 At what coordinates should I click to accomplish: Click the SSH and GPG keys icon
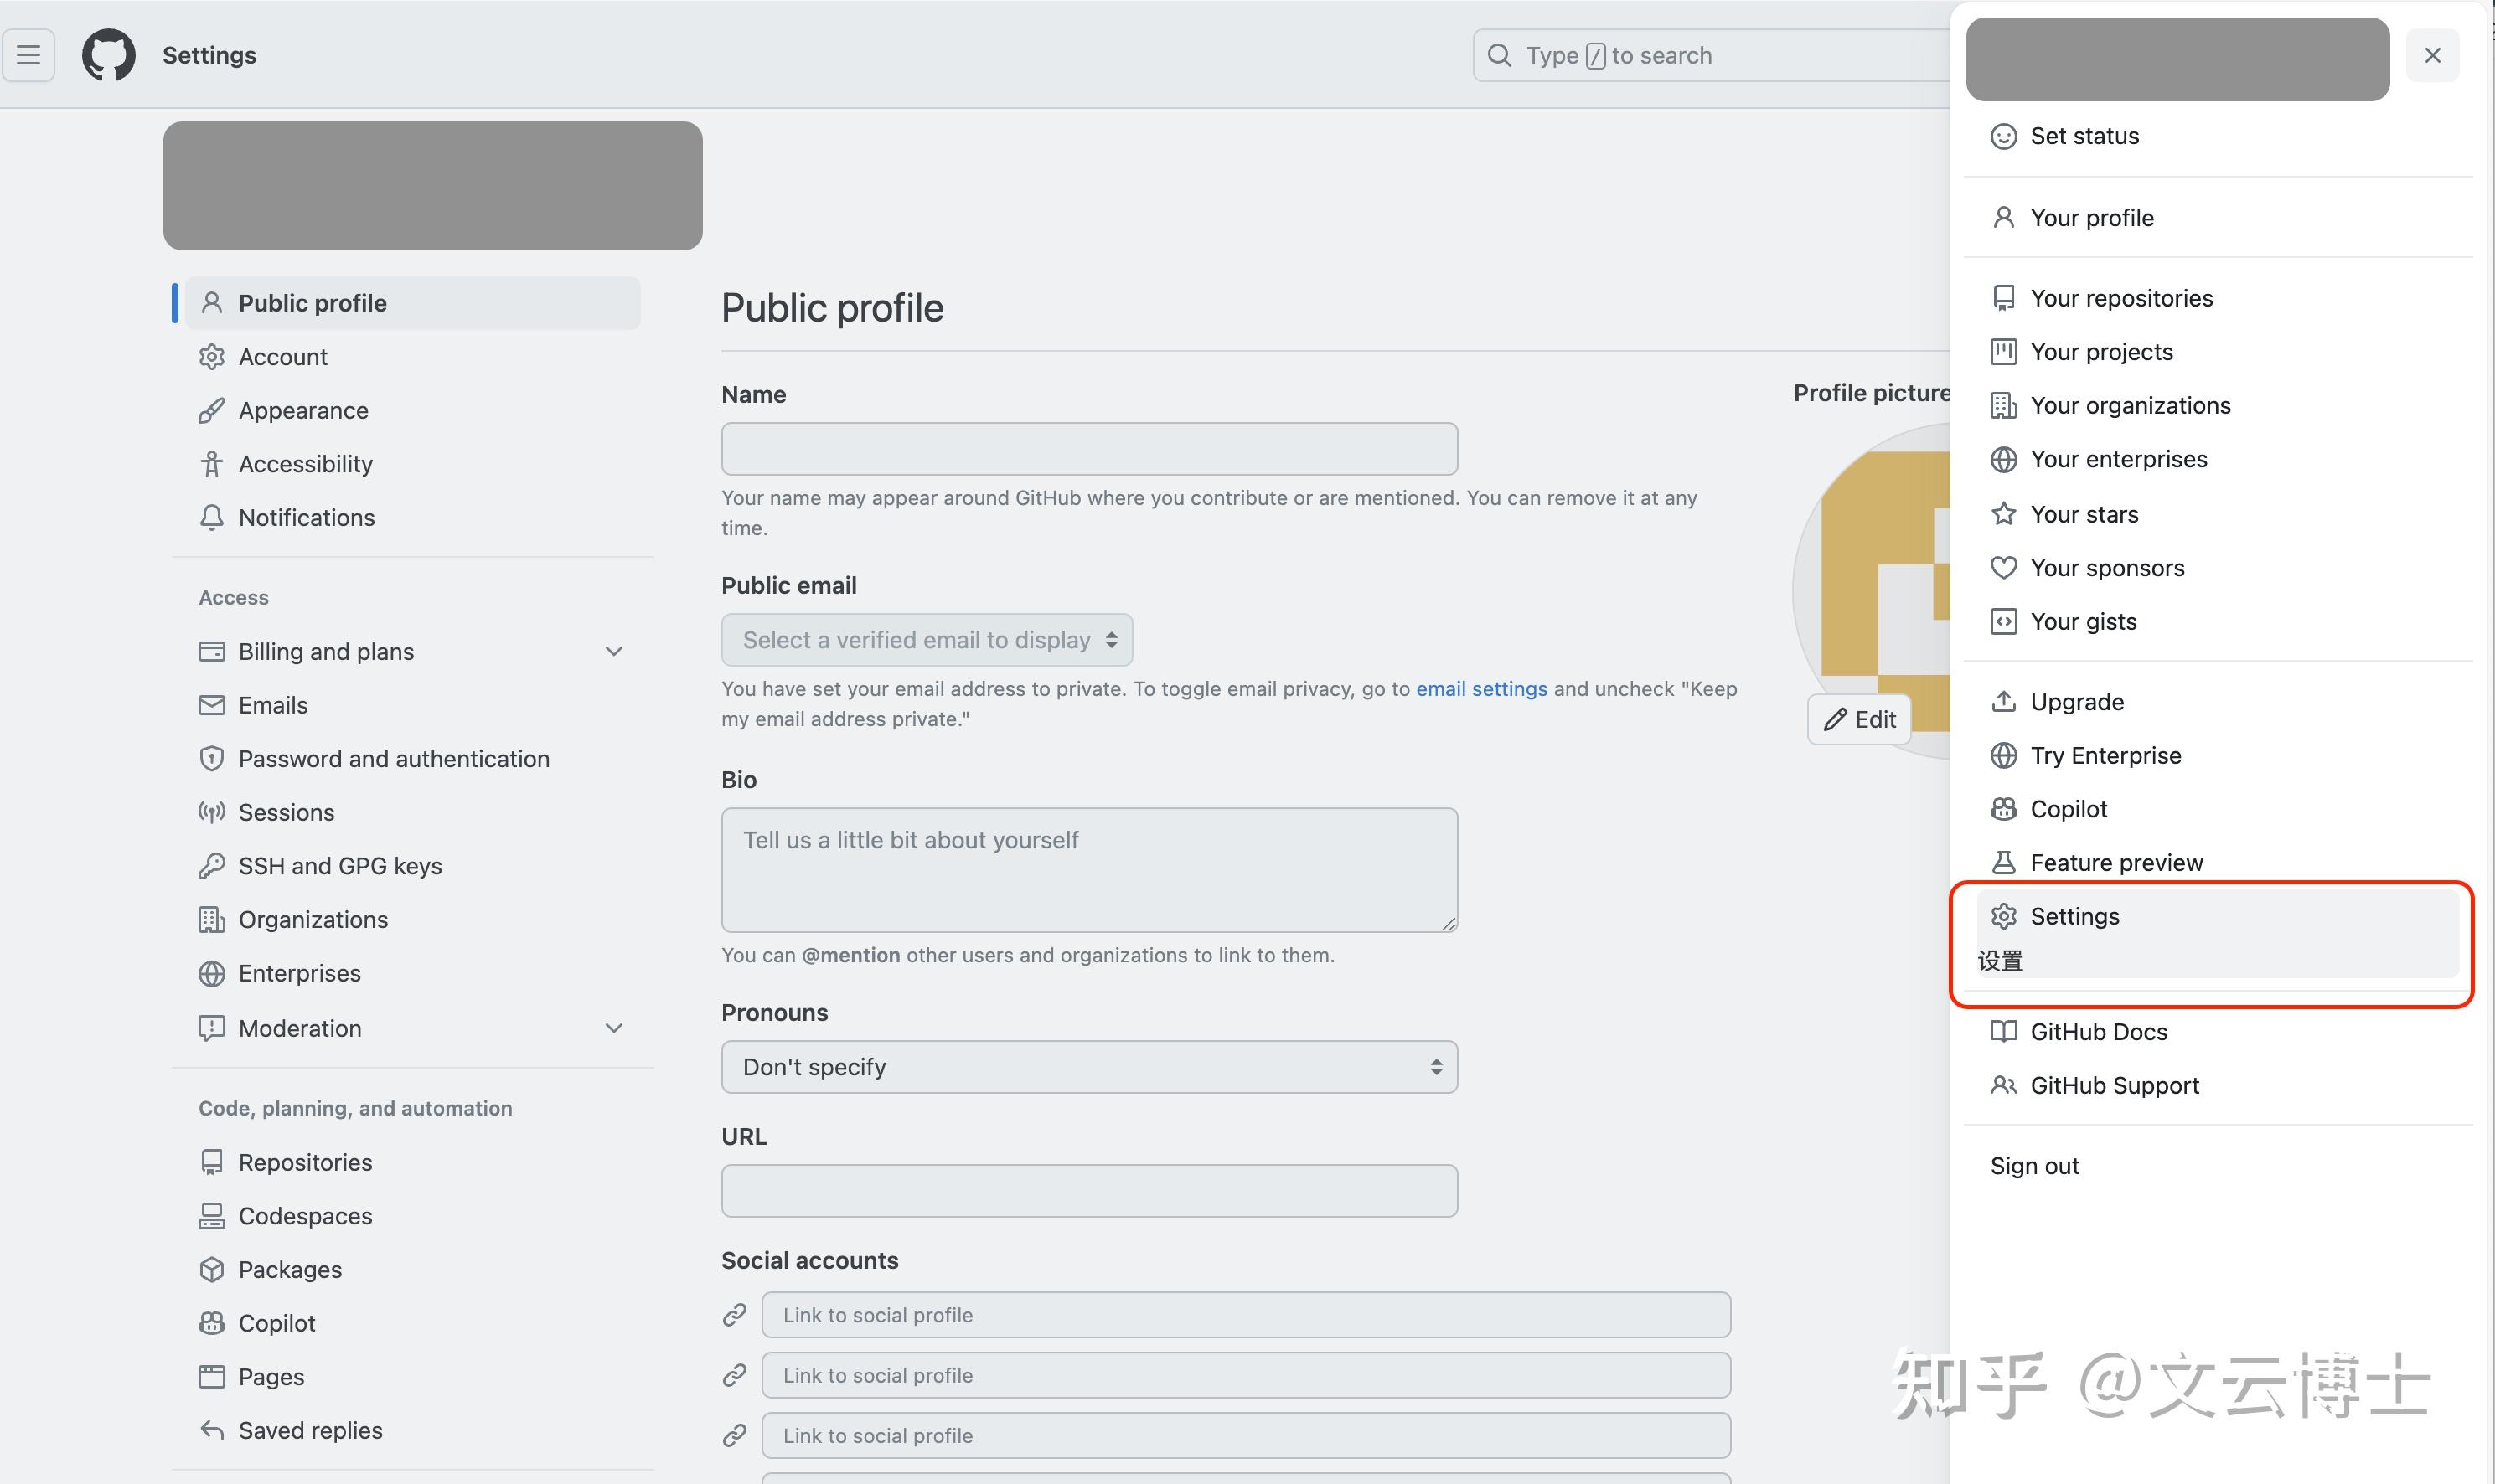(212, 865)
